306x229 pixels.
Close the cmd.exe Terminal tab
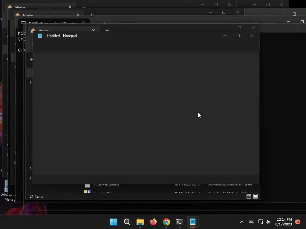(84, 23)
